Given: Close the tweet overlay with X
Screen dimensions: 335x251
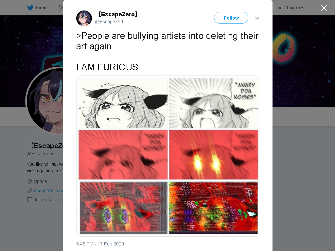Looking at the screenshot, I should click(324, 8).
